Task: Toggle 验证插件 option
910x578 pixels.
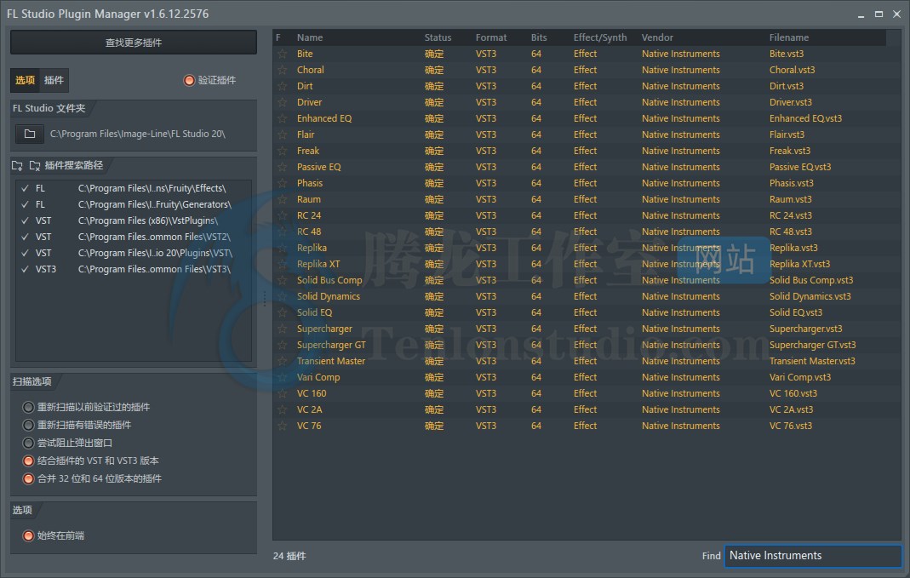Action: (x=189, y=80)
